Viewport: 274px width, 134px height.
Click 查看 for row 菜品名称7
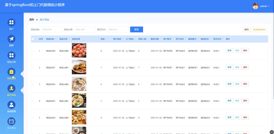tap(229, 67)
